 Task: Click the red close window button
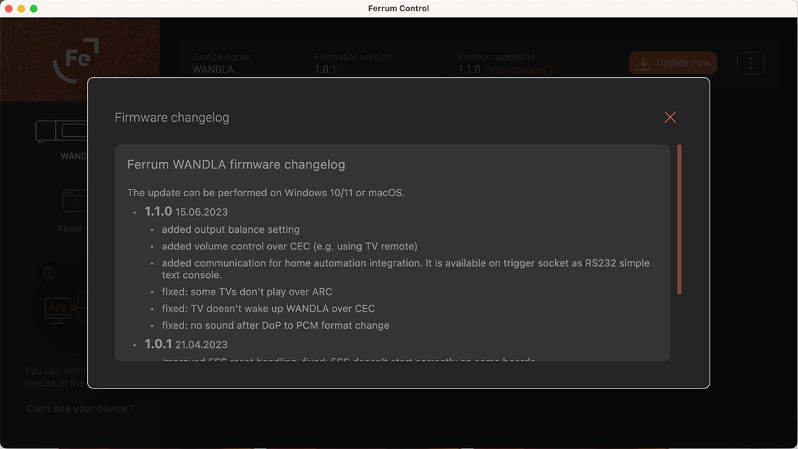pos(9,9)
